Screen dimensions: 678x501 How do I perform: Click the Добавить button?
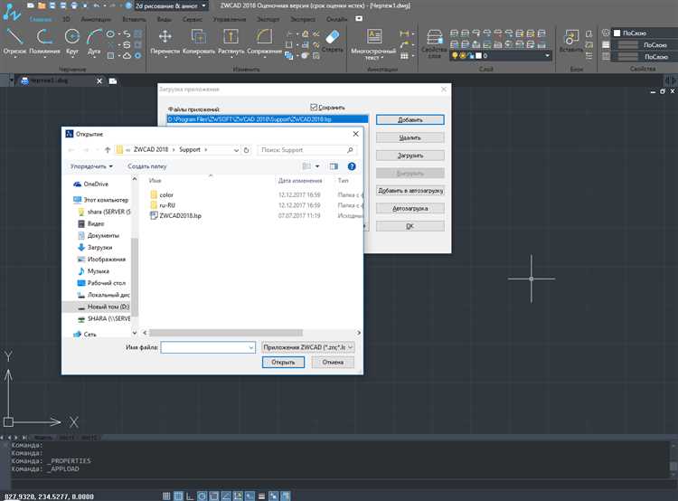pos(410,120)
